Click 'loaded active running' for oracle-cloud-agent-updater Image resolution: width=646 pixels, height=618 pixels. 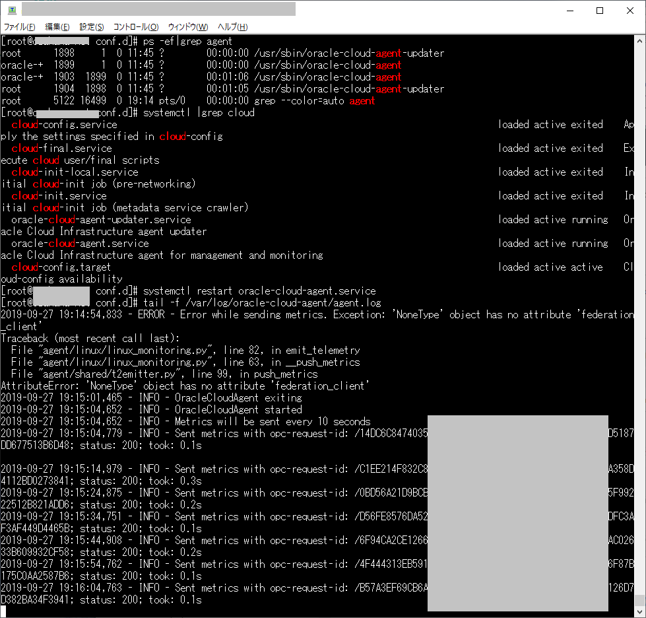coord(553,220)
